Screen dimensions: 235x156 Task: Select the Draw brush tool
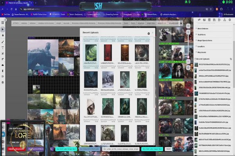(3, 42)
